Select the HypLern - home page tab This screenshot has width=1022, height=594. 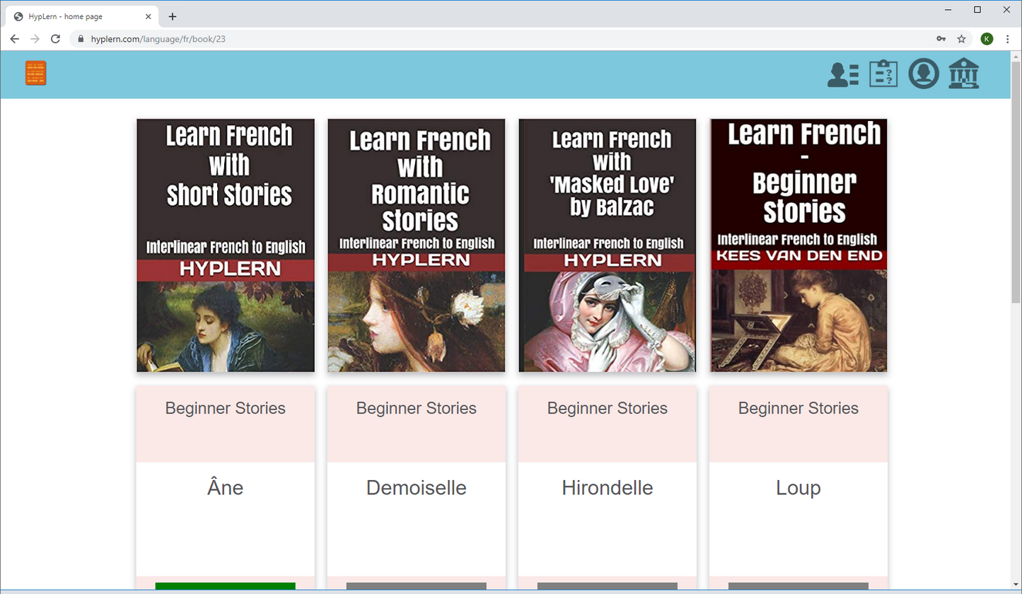[x=78, y=16]
